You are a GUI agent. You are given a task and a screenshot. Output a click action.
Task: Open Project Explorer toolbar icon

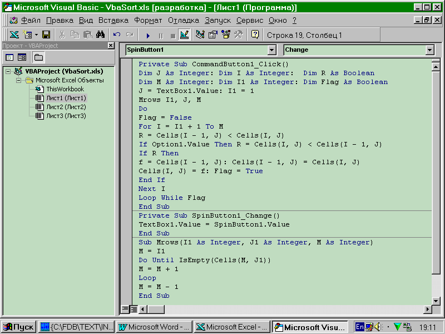click(200, 35)
